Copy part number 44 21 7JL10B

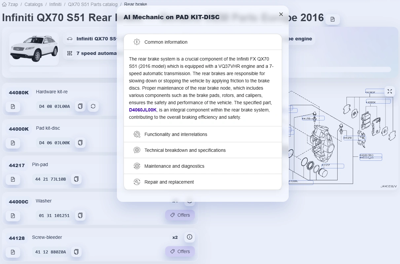tap(76, 179)
